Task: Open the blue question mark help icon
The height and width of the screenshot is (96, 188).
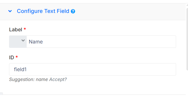Action: point(73,11)
